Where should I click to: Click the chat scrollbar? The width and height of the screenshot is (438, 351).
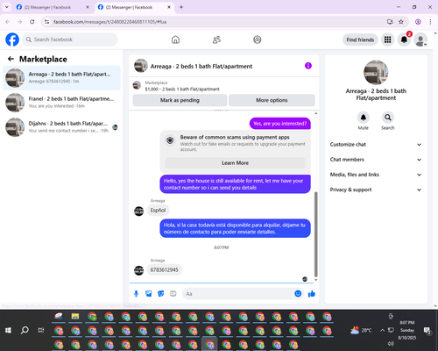click(315, 234)
